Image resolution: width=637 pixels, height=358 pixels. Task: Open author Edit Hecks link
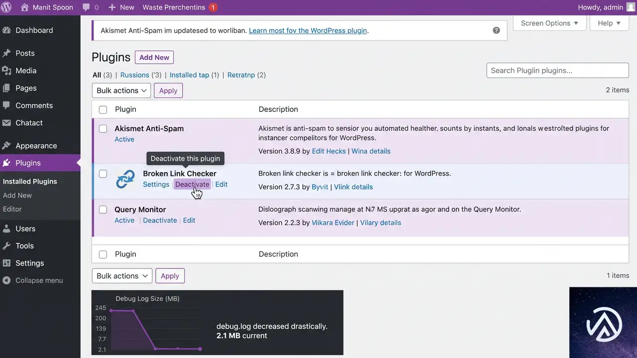click(329, 151)
